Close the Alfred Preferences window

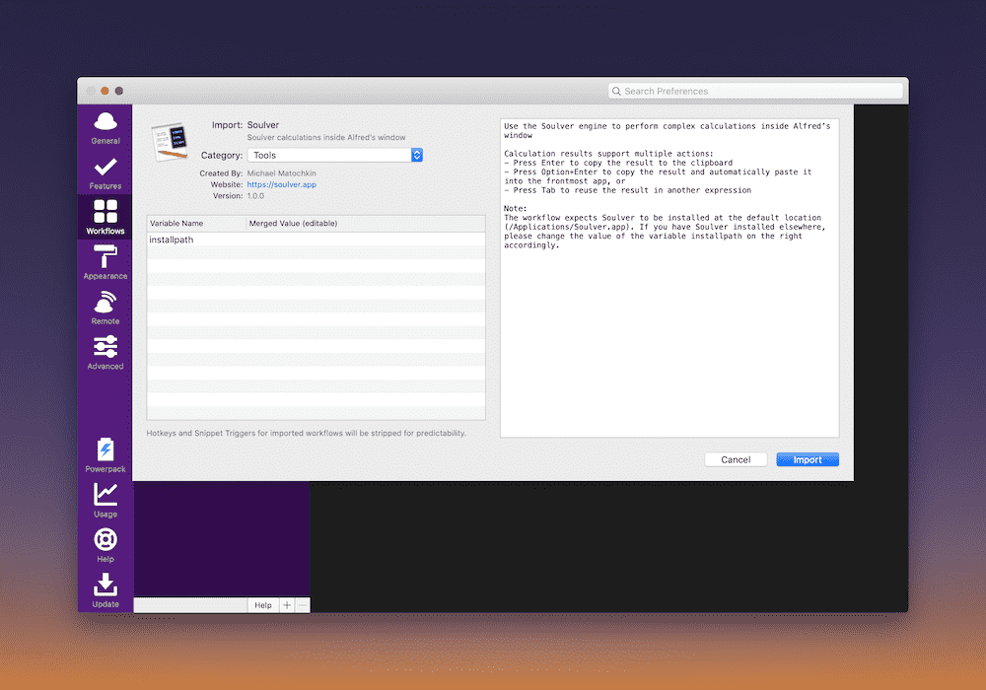(x=91, y=91)
